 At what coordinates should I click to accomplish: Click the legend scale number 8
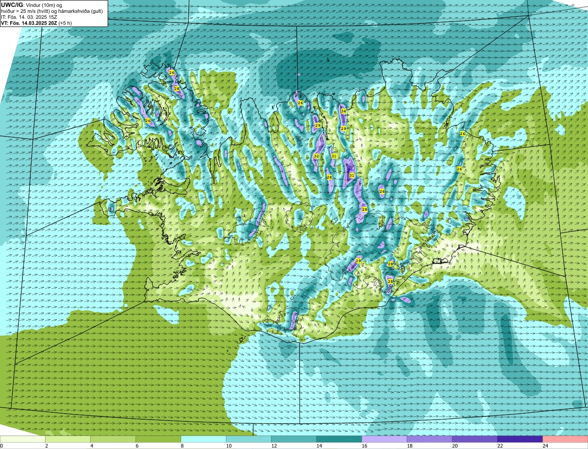click(182, 446)
